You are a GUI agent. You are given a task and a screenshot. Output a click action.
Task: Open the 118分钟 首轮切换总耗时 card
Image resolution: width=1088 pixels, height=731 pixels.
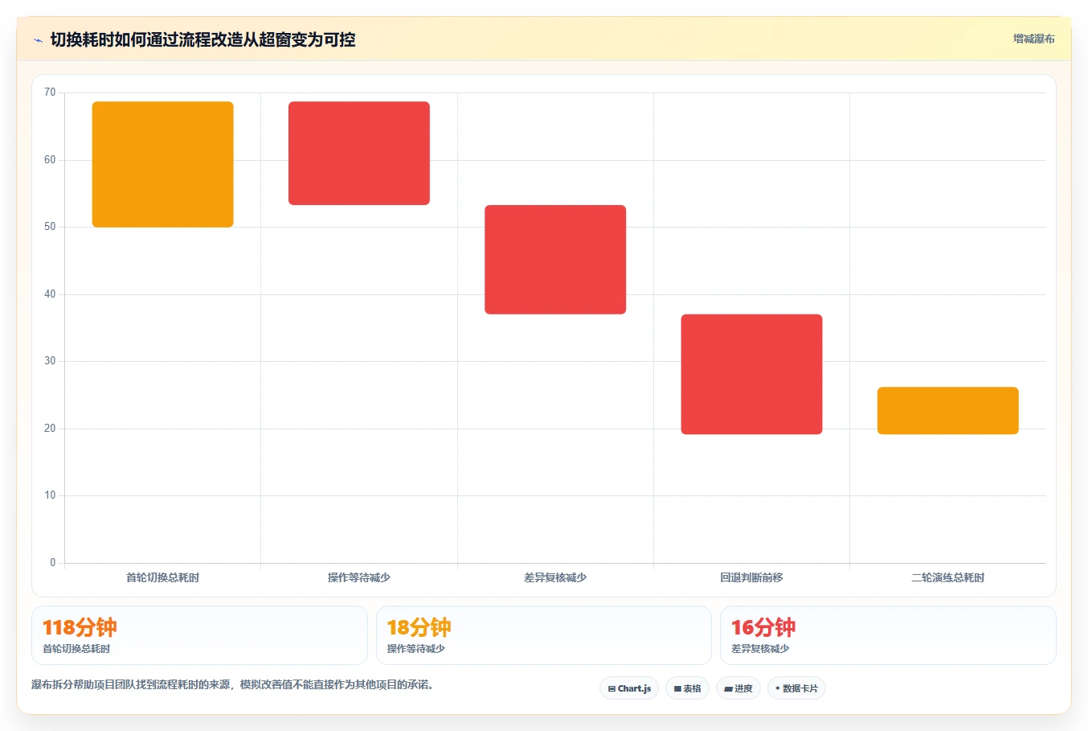pos(199,635)
